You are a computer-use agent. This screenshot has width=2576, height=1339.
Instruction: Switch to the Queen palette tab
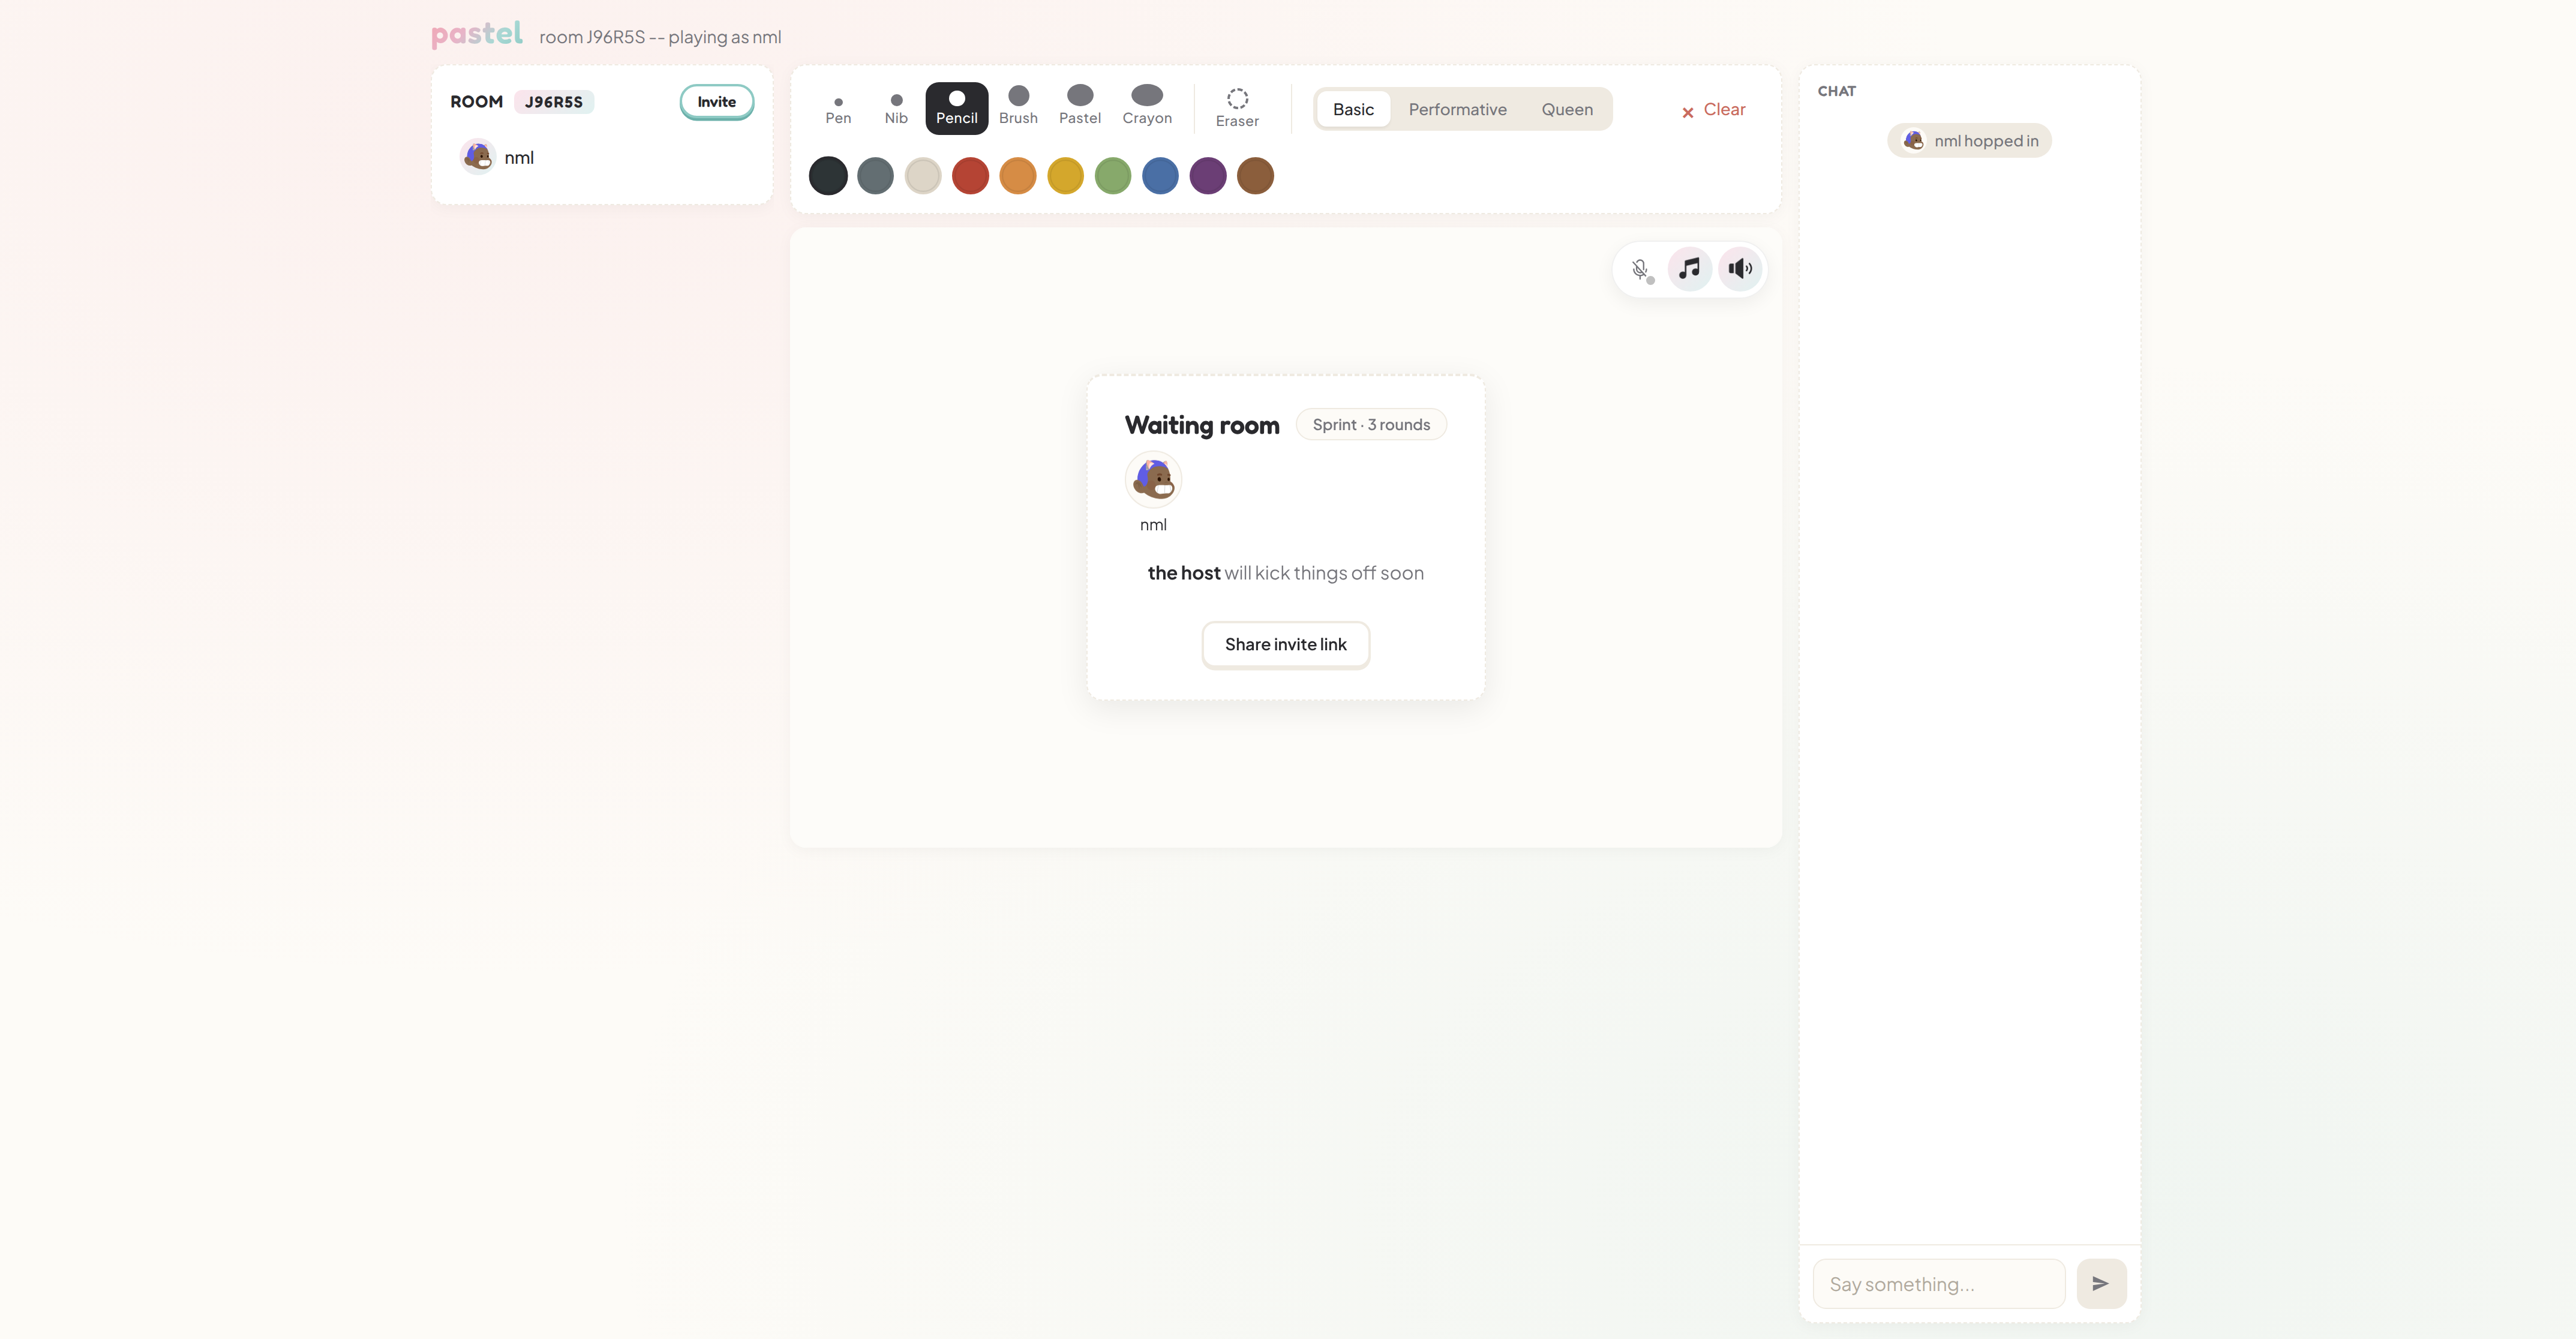click(1567, 109)
